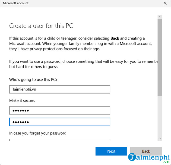Click the 'Make it secure.' label
The height and width of the screenshot is (165, 171).
[x=22, y=101]
